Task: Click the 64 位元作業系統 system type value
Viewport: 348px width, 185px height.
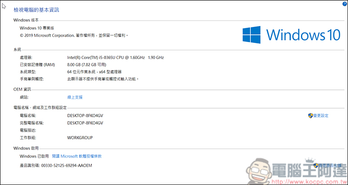Action: click(x=94, y=72)
